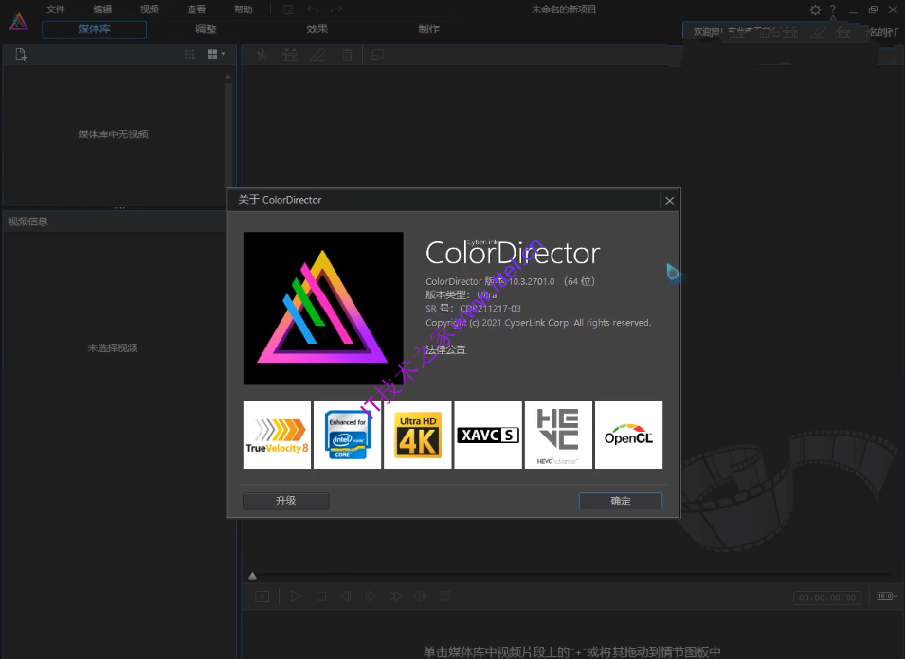Open preferences via the gear icon
The width and height of the screenshot is (905, 659).
(815, 9)
